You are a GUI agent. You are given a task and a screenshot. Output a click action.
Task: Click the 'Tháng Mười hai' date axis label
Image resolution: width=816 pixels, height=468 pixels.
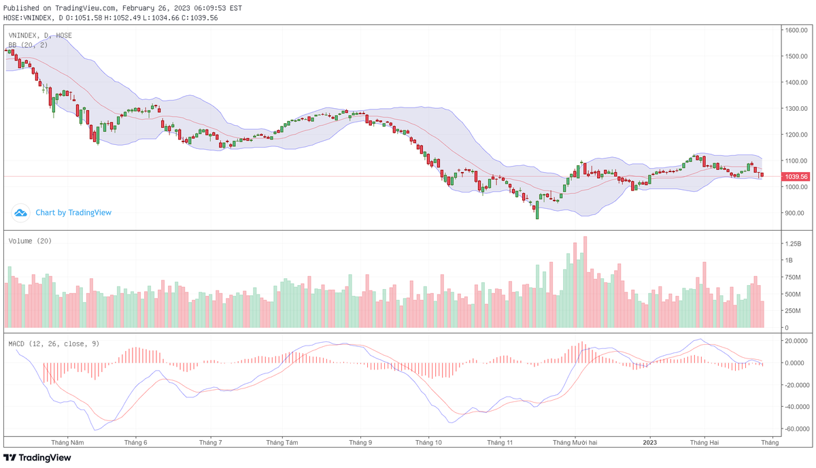point(575,442)
